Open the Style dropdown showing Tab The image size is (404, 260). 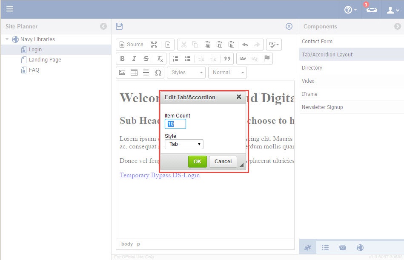coord(184,144)
